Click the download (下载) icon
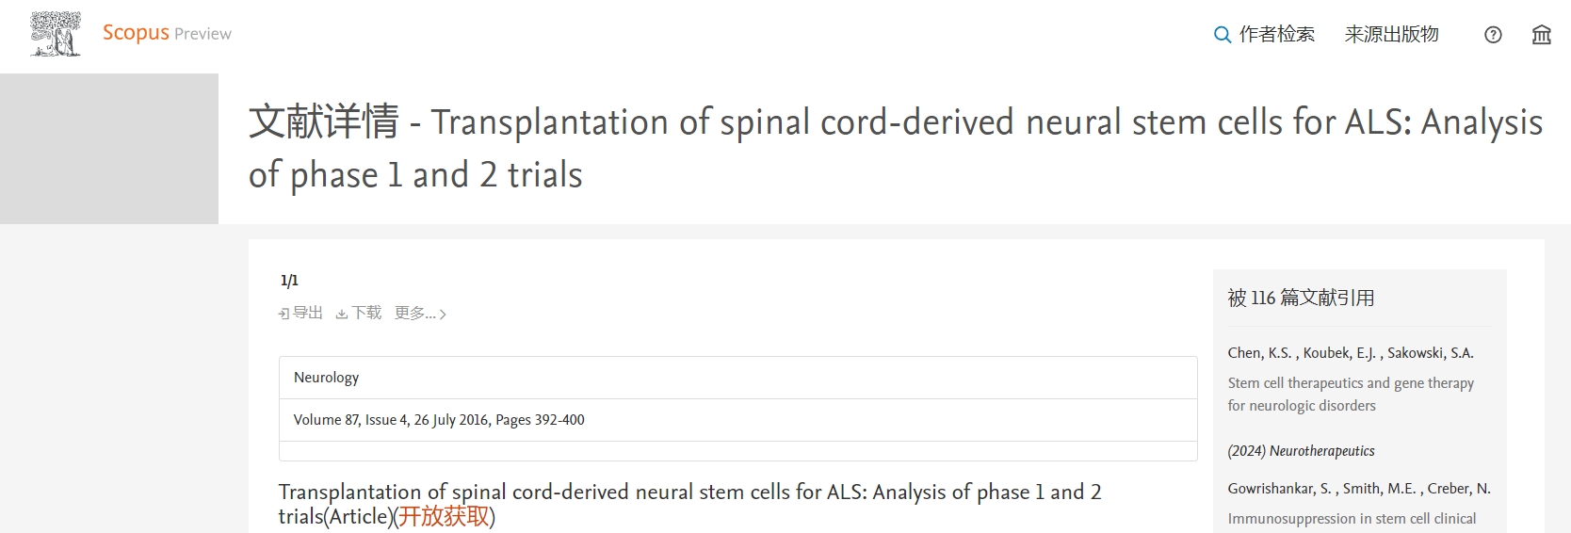The image size is (1571, 533). coord(341,314)
